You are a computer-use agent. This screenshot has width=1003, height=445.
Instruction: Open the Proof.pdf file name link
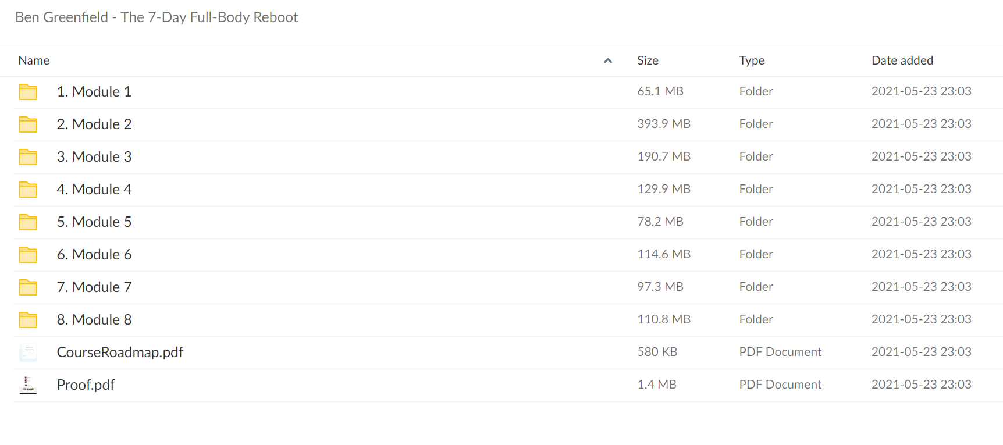pos(86,385)
